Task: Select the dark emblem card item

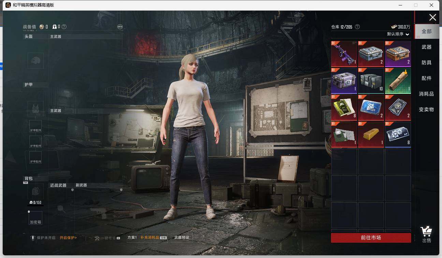Action: tap(398, 108)
